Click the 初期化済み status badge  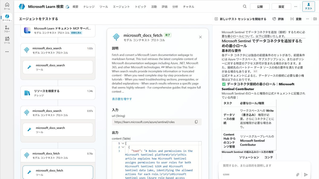point(76,33)
